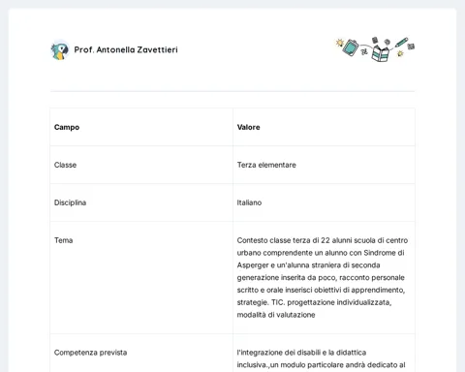The width and height of the screenshot is (465, 372).
Task: Click the parrot avatar icon
Action: click(x=60, y=50)
